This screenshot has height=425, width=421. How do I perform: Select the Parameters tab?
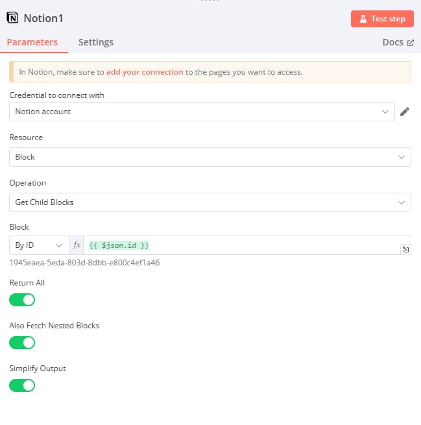[x=32, y=42]
